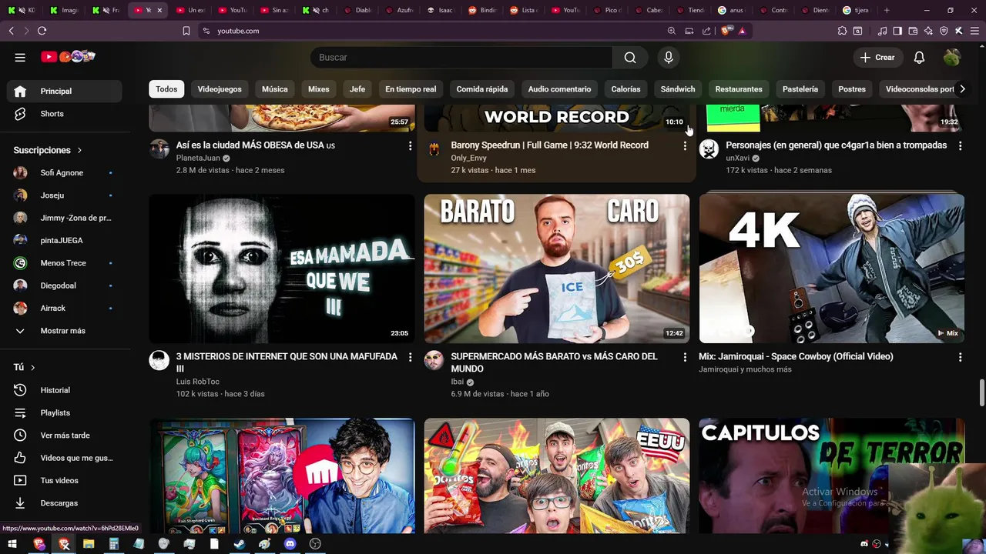Open Playlists in sidebar
This screenshot has height=554, width=986.
coord(65,413)
